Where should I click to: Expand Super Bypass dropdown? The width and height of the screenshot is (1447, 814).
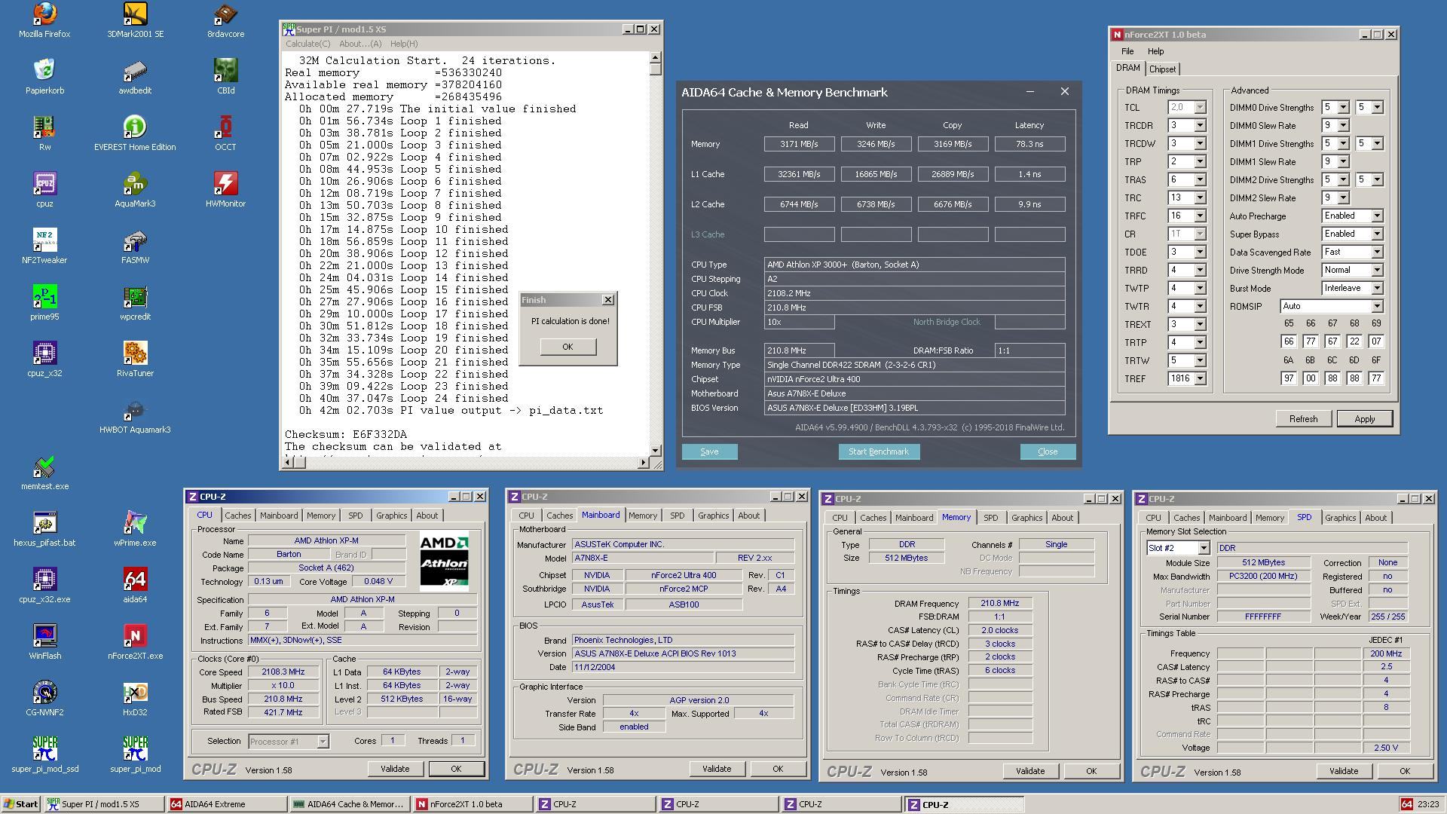(x=1376, y=234)
